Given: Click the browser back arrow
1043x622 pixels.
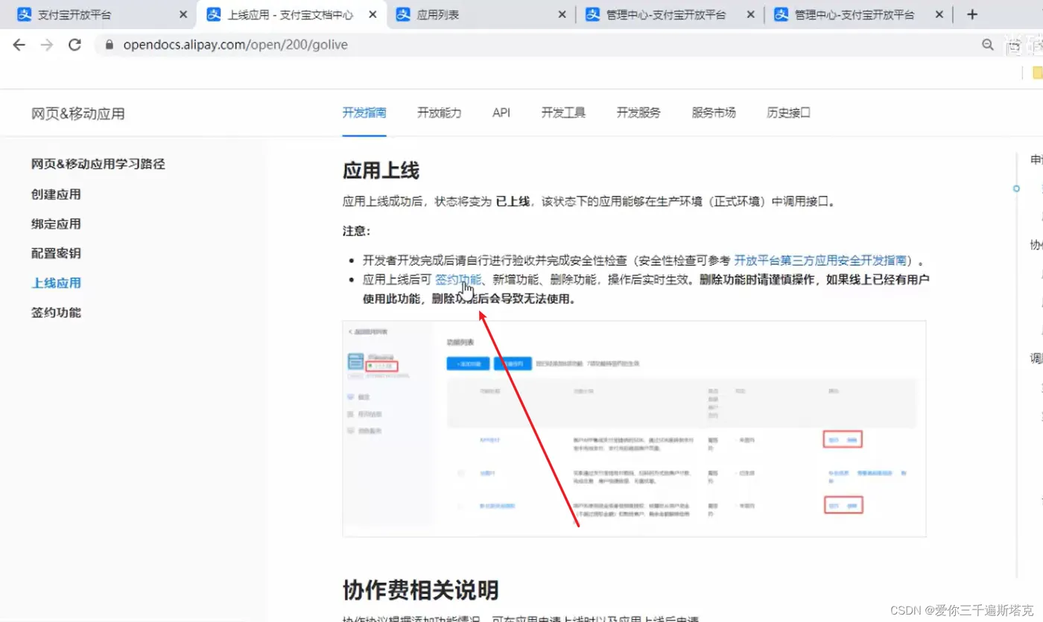Looking at the screenshot, I should tap(19, 45).
